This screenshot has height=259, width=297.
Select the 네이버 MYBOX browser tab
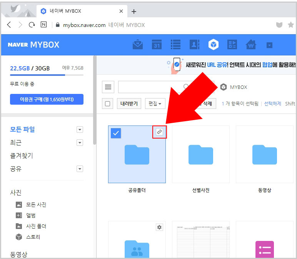pyautogui.click(x=82, y=11)
